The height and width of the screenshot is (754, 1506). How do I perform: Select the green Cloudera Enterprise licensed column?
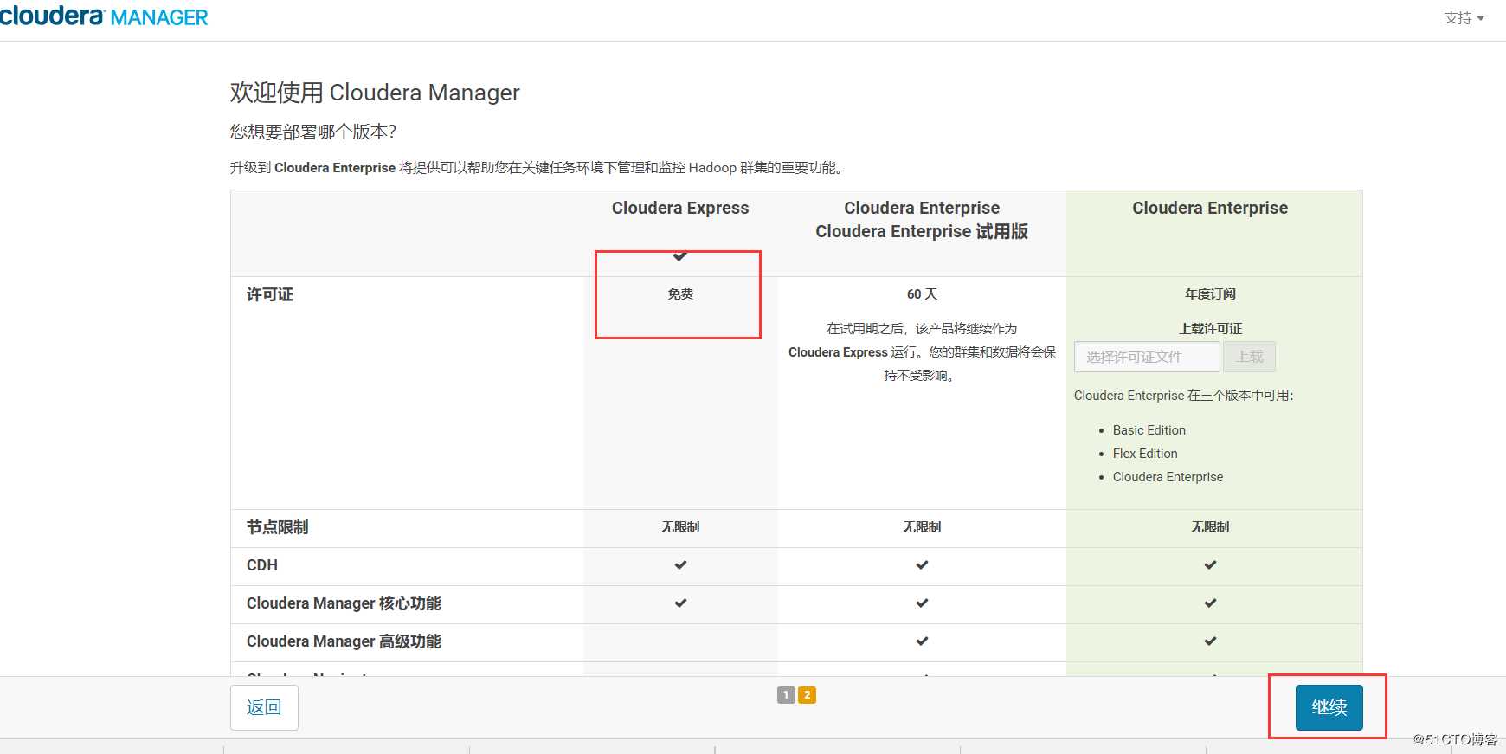(x=1210, y=208)
